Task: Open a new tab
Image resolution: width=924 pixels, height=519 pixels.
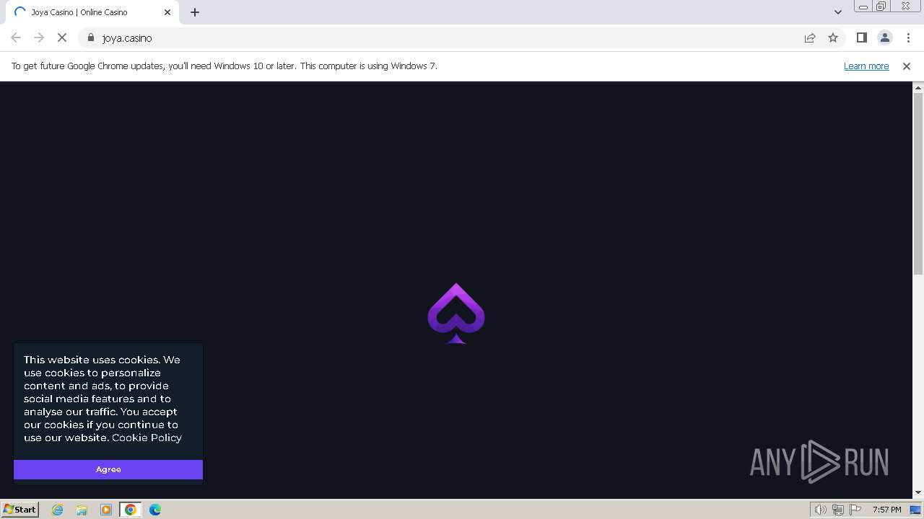Action: tap(195, 12)
